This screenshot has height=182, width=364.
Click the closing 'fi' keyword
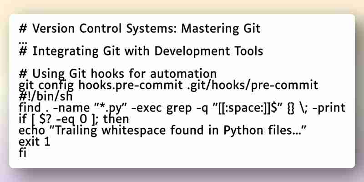click(x=22, y=153)
